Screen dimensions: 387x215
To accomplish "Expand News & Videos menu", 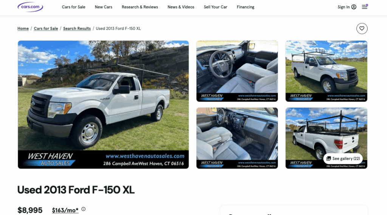I will click(181, 7).
